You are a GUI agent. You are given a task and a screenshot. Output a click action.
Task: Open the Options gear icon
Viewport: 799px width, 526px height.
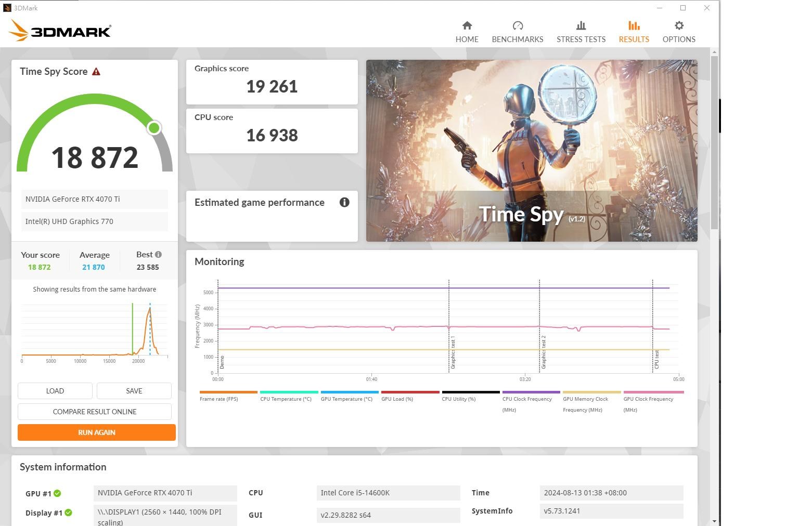[x=678, y=25]
